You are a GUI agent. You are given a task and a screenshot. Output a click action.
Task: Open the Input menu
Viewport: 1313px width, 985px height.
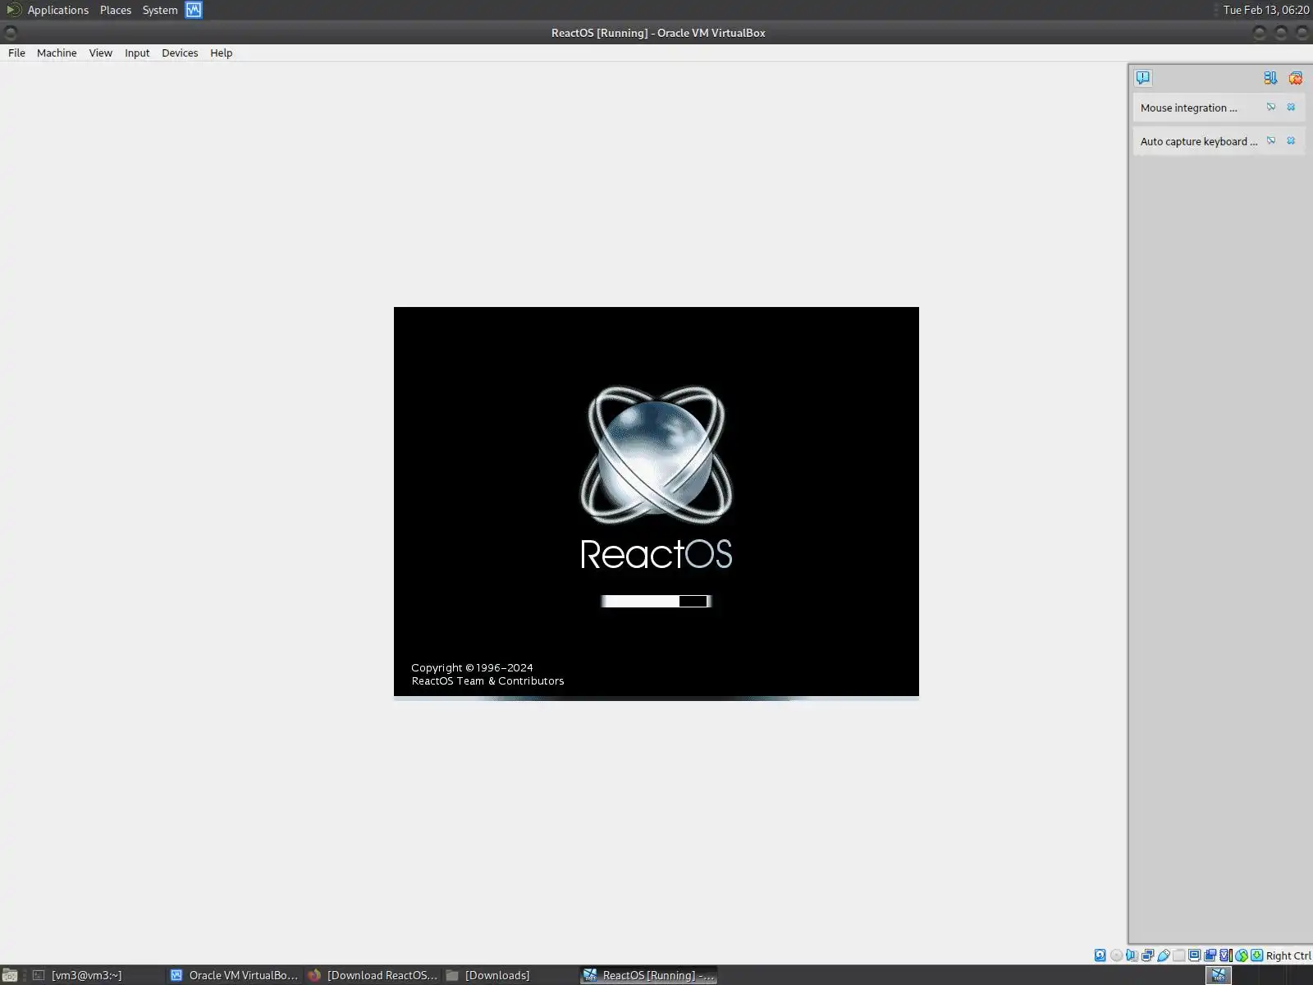[x=137, y=53]
